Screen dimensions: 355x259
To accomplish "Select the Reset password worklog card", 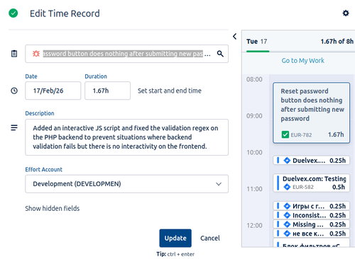I will pyautogui.click(x=311, y=113).
